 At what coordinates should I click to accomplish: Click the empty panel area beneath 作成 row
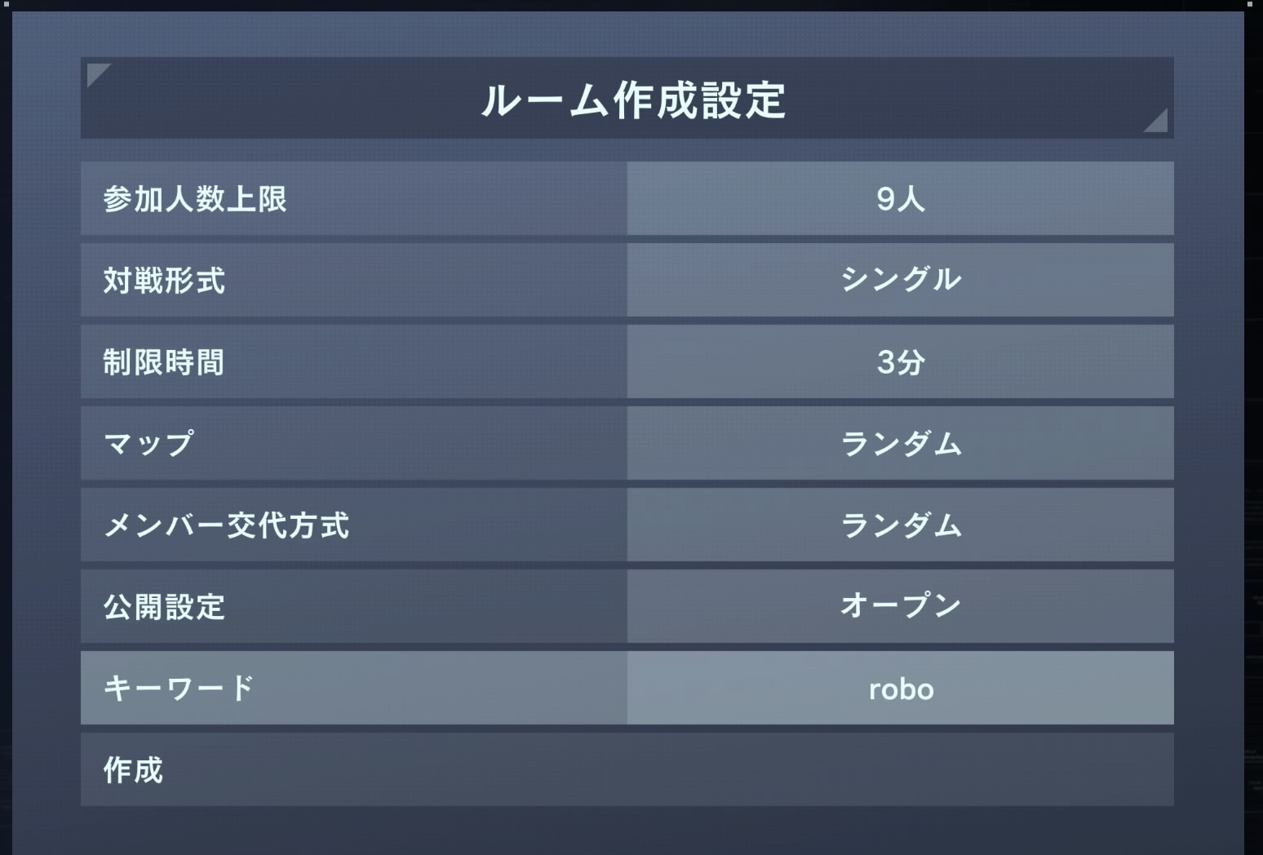(x=627, y=831)
